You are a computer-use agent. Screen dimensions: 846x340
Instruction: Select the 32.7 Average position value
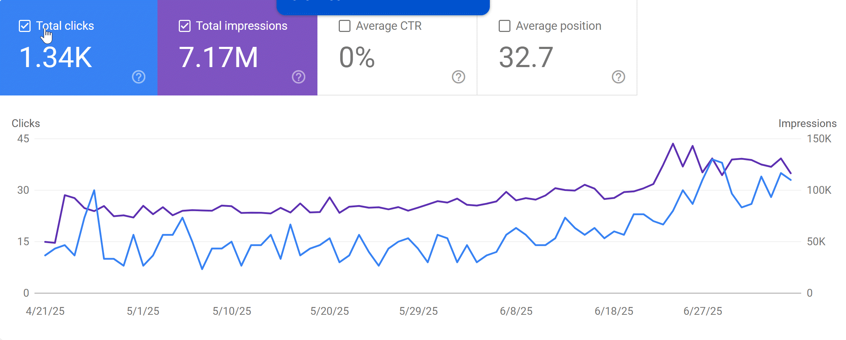[526, 57]
